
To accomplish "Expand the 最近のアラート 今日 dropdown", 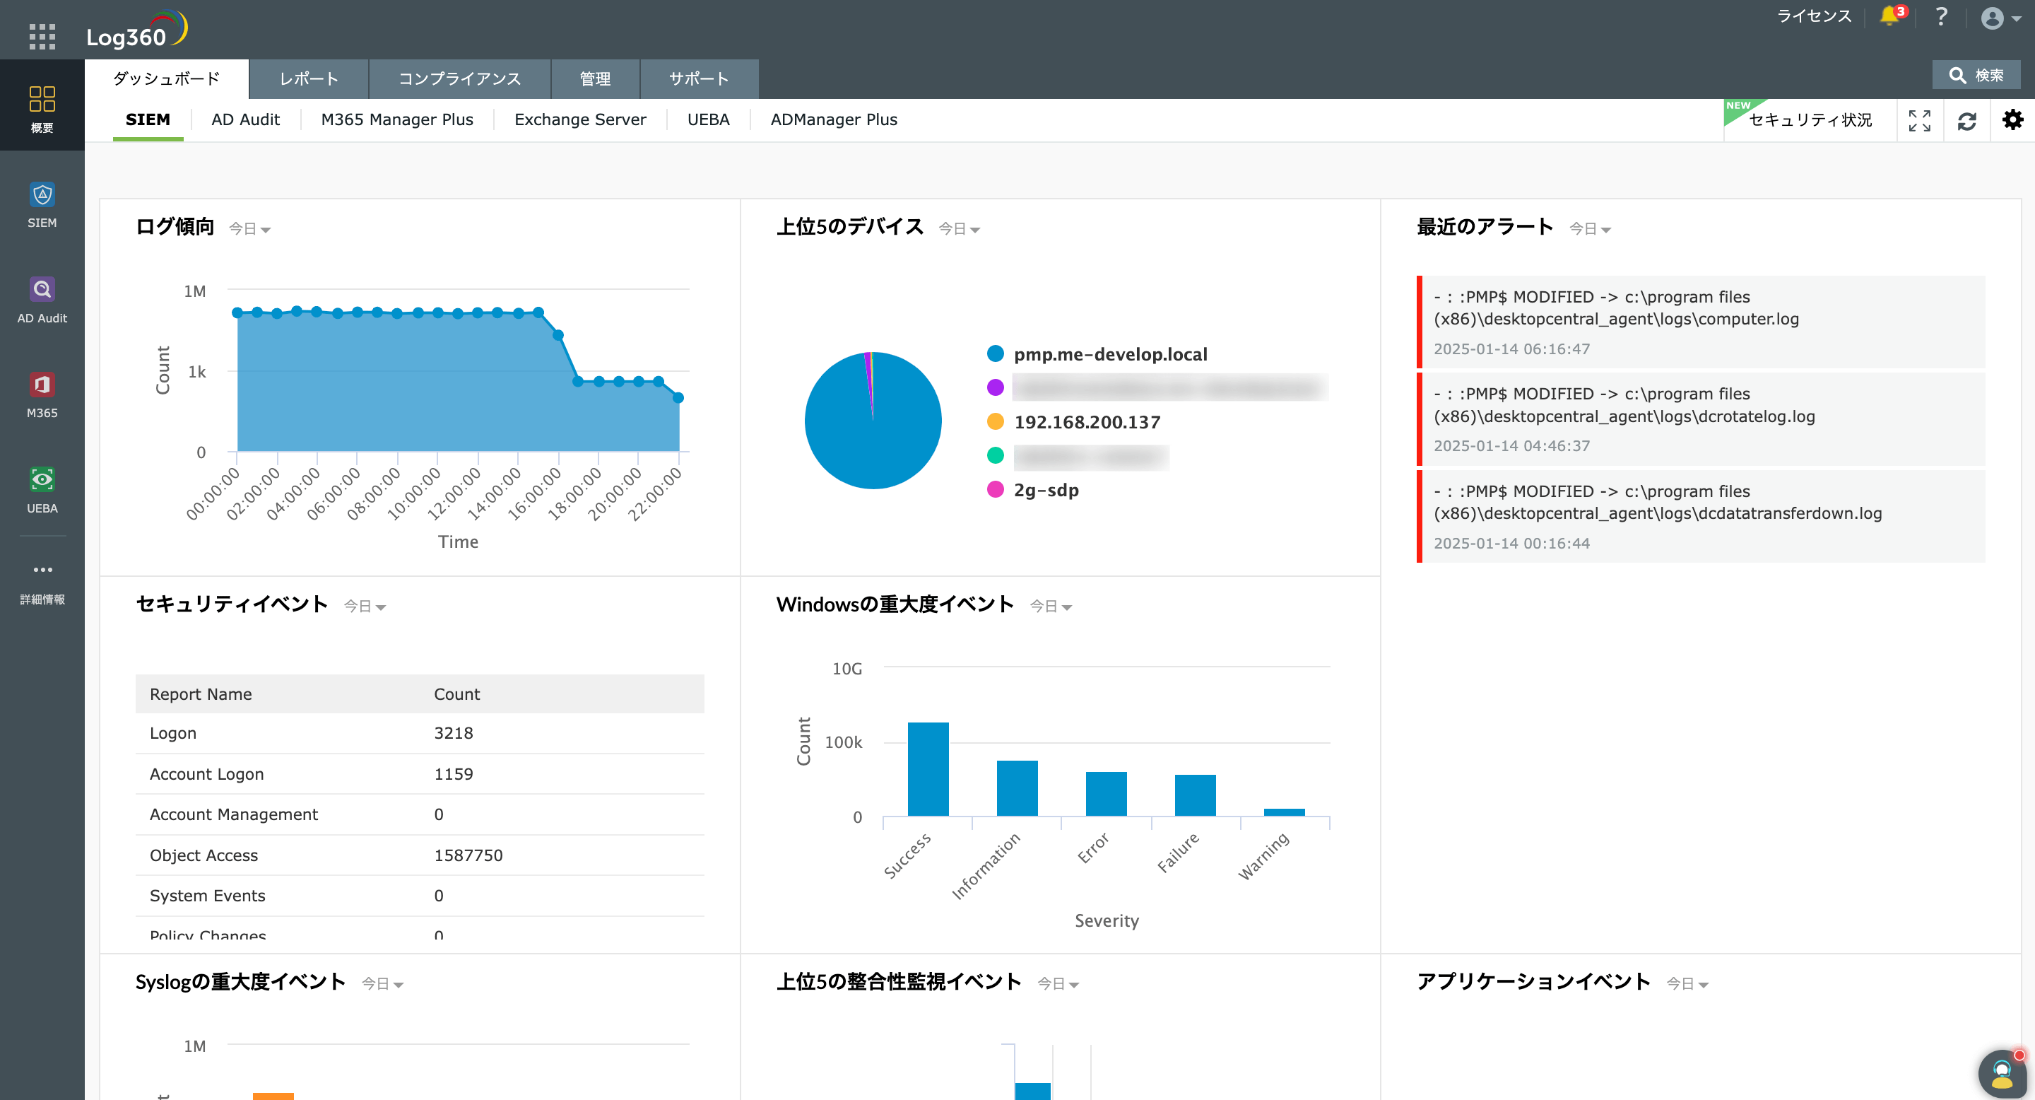I will (x=1589, y=229).
